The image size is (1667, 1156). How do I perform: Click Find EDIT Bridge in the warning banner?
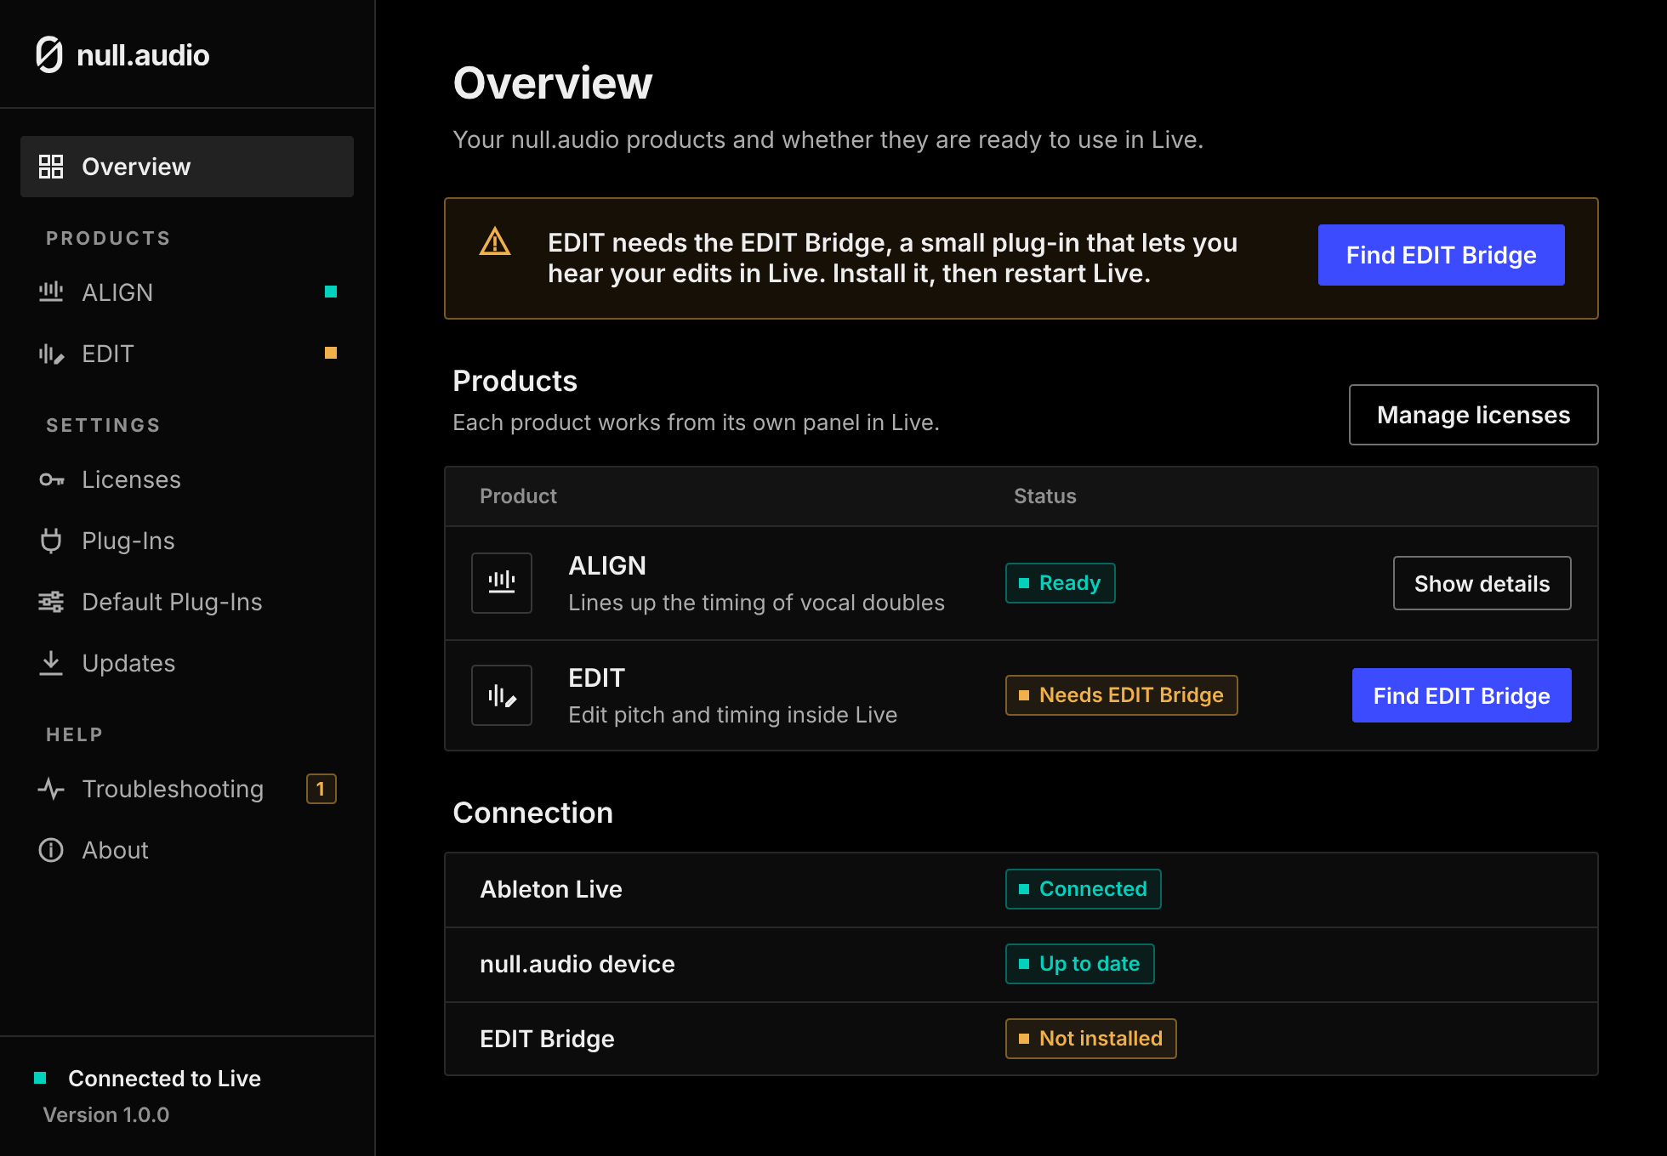[x=1442, y=255]
